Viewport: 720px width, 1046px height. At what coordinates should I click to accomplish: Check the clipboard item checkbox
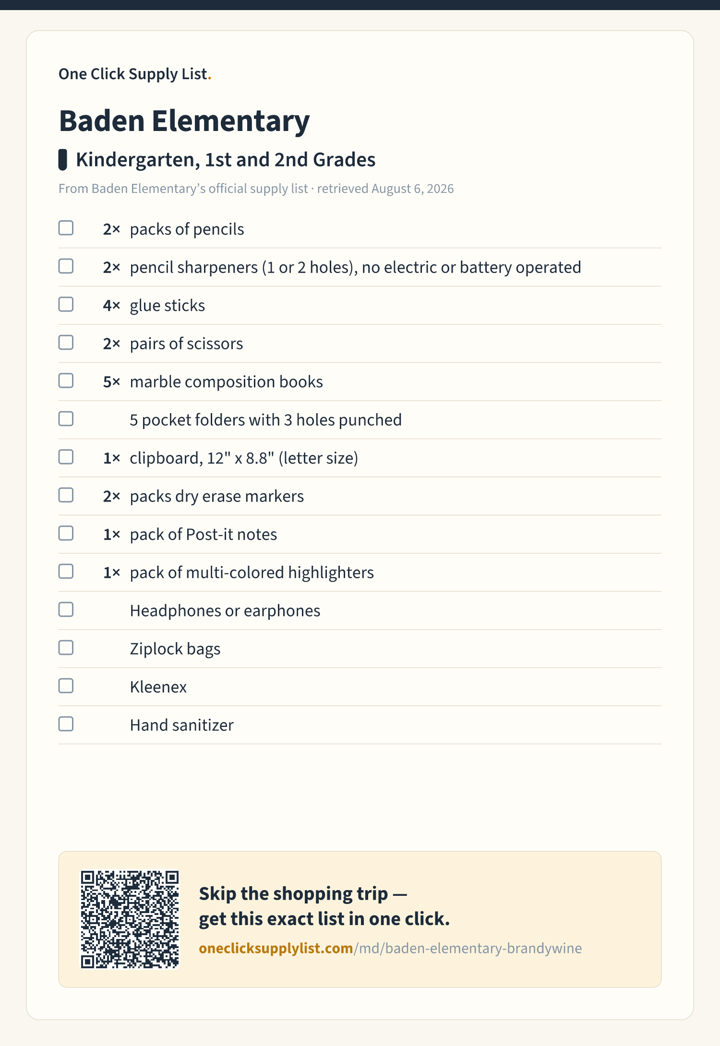coord(66,457)
